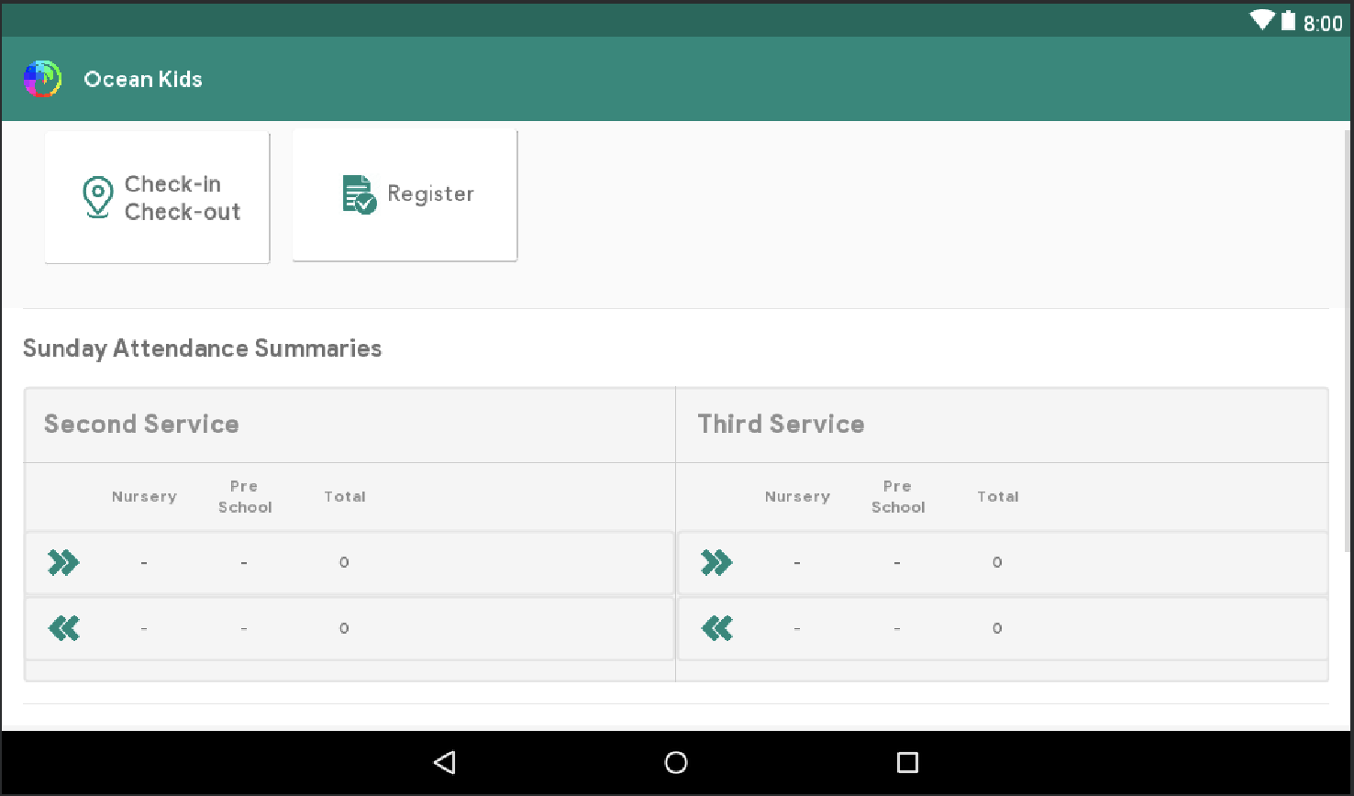1354x796 pixels.
Task: Click Second Service check-out total value 0
Action: 344,628
